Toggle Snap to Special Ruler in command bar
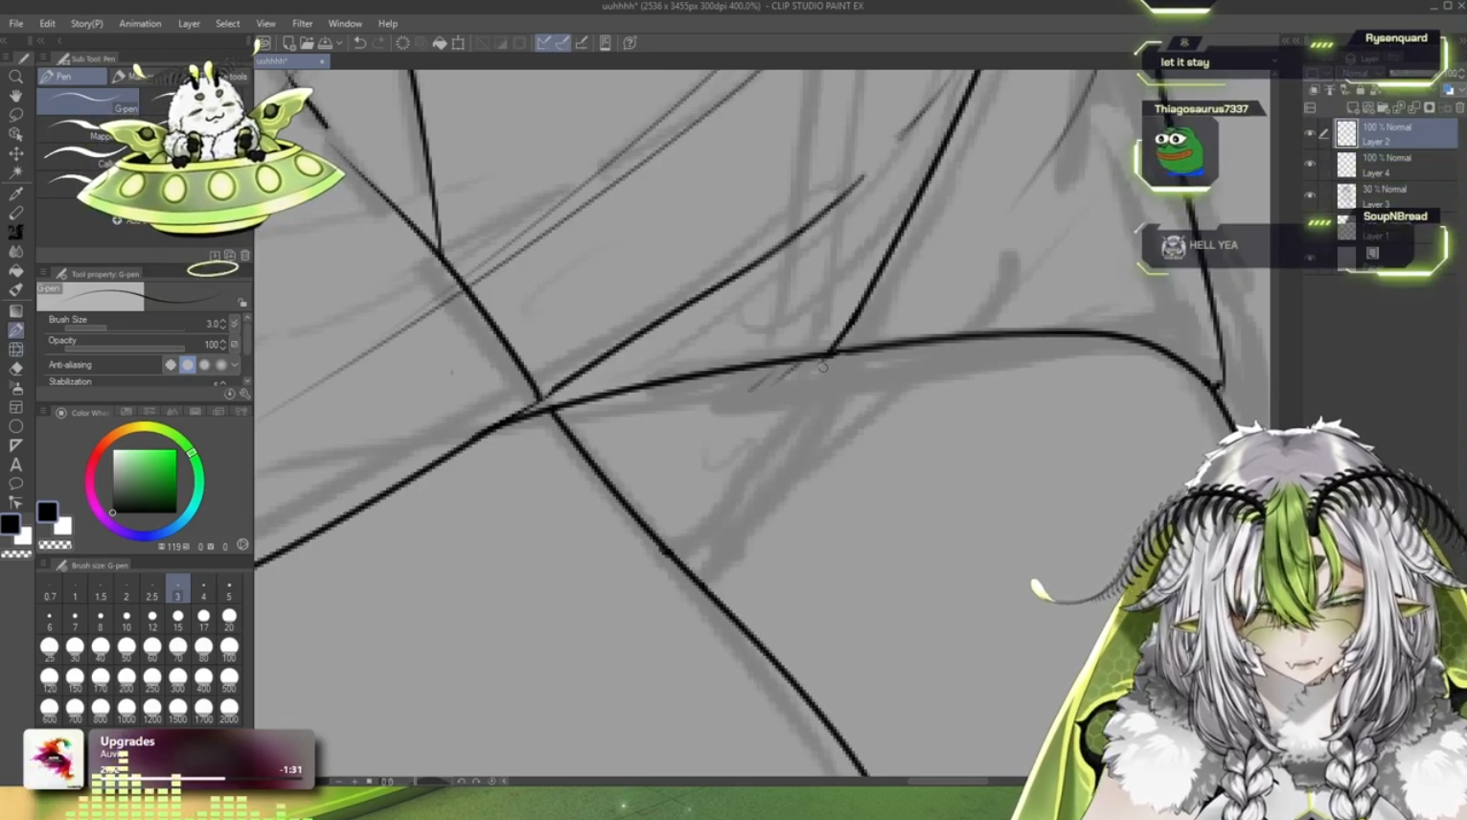The height and width of the screenshot is (820, 1467). 562,43
